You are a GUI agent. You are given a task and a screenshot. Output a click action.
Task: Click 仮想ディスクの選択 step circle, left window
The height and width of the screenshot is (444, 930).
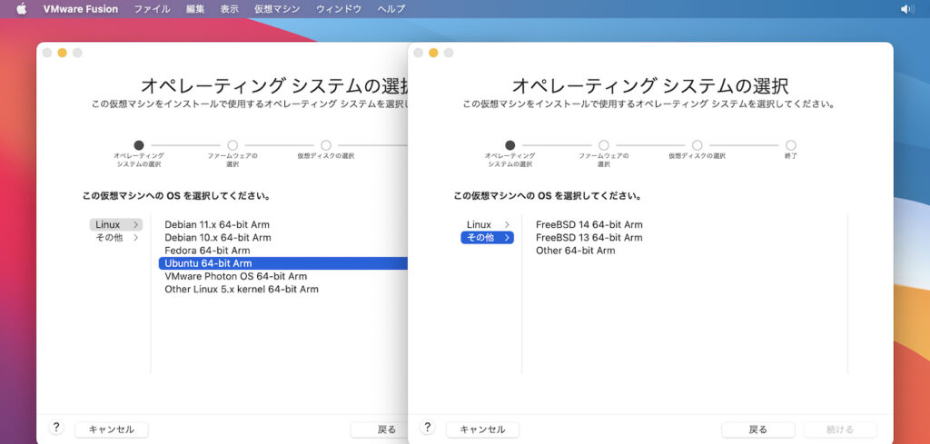(x=326, y=145)
